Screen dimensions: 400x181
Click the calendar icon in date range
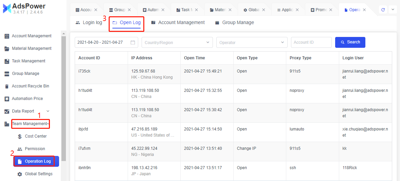(133, 42)
